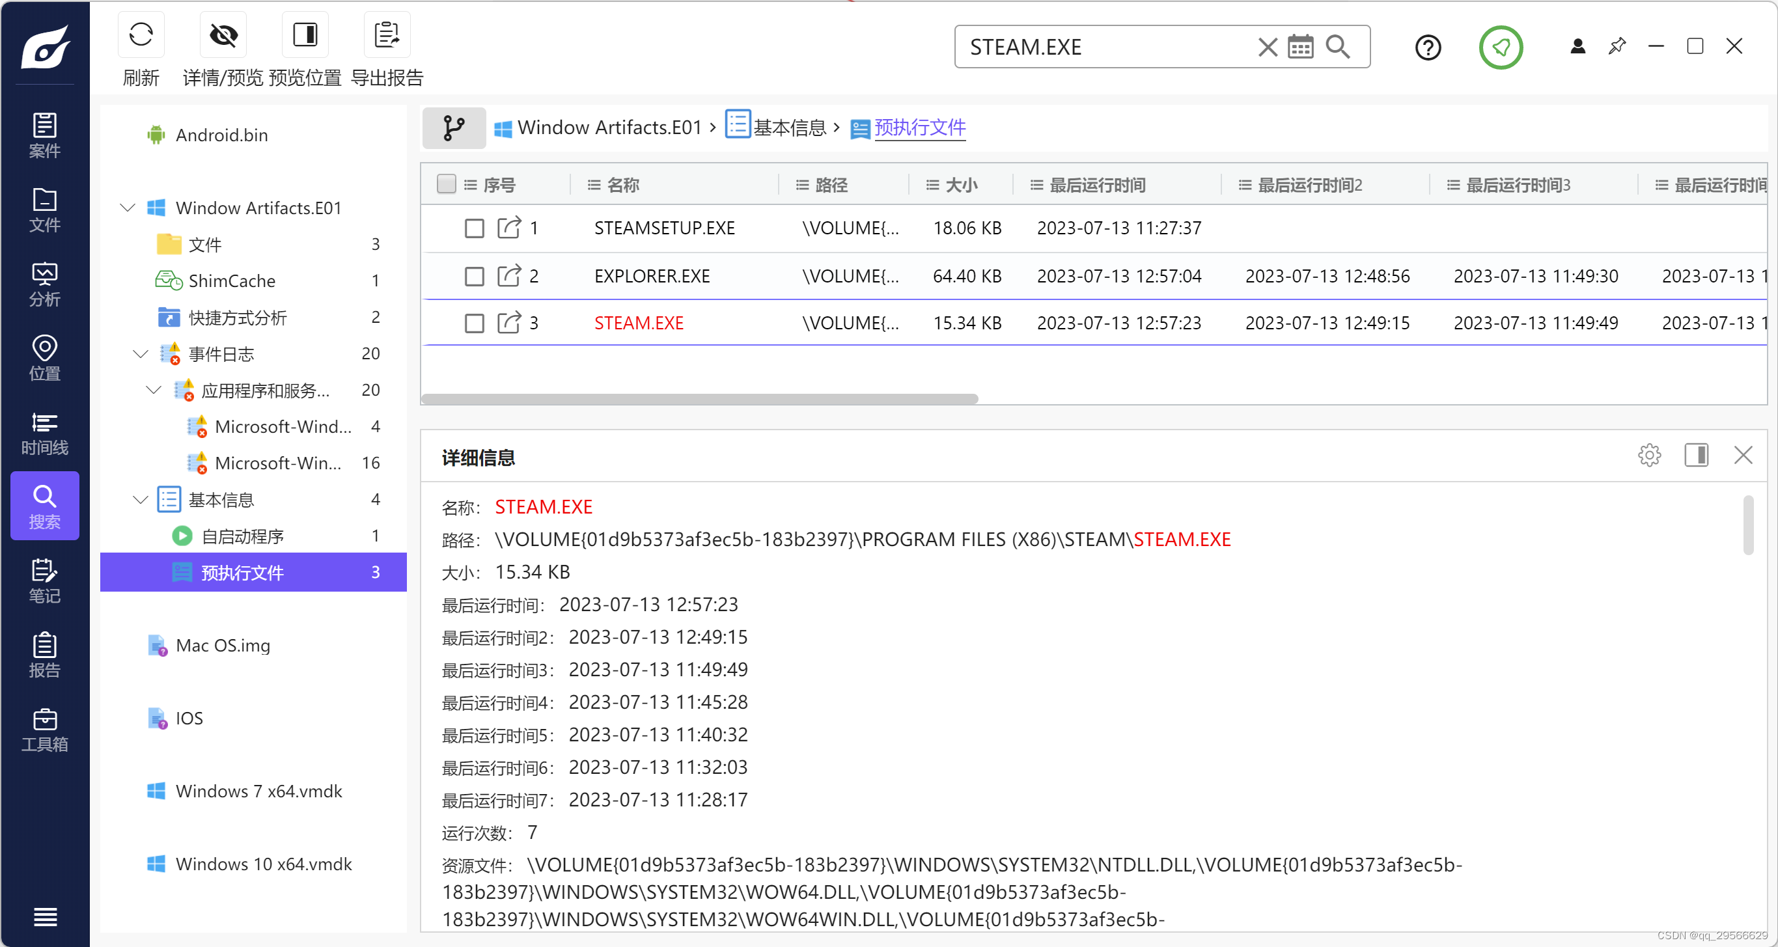This screenshot has width=1778, height=947.
Task: Click the detail panel settings gear icon
Action: coord(1649,455)
